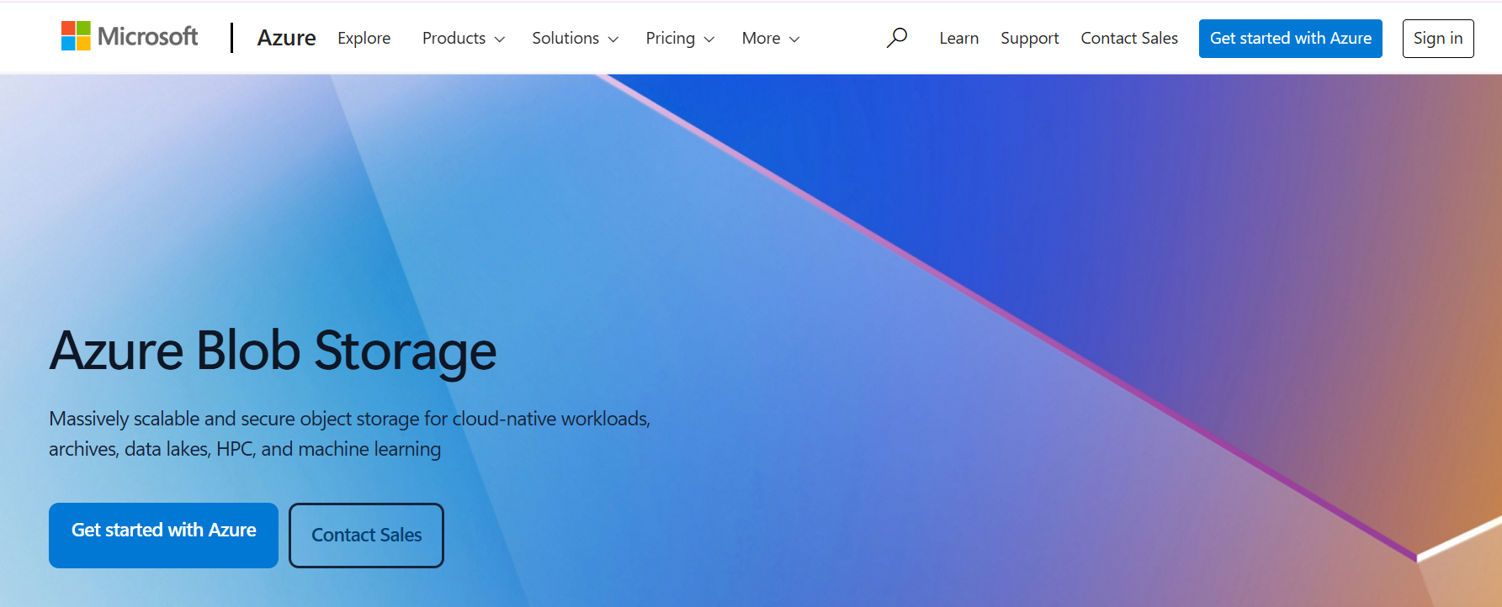The image size is (1502, 607).
Task: Click the Azure Blob Storage heading
Action: 273,351
